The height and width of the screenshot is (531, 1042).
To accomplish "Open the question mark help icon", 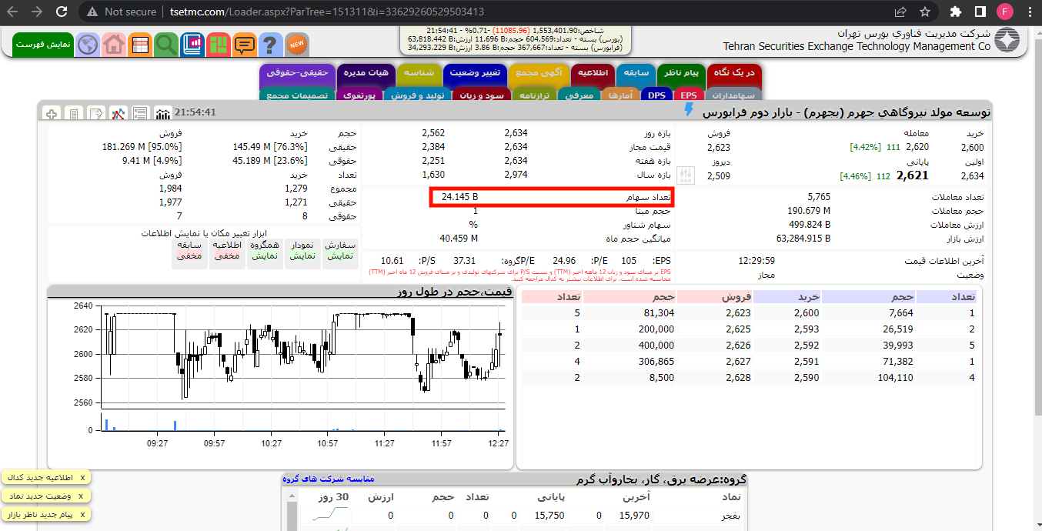I will click(x=269, y=44).
